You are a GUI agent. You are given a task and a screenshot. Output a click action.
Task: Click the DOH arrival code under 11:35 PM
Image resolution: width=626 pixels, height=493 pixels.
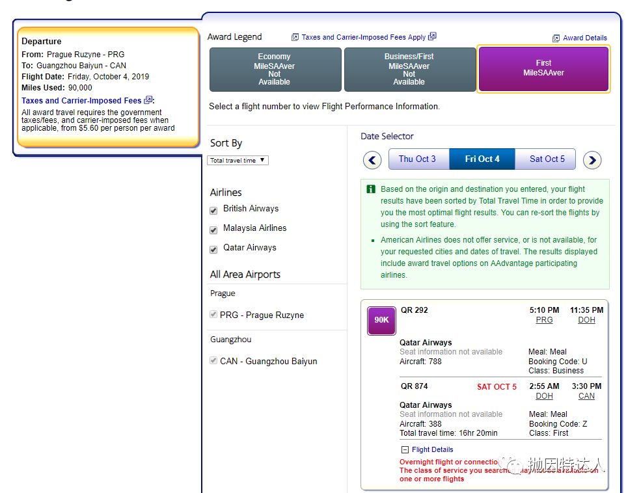point(586,320)
